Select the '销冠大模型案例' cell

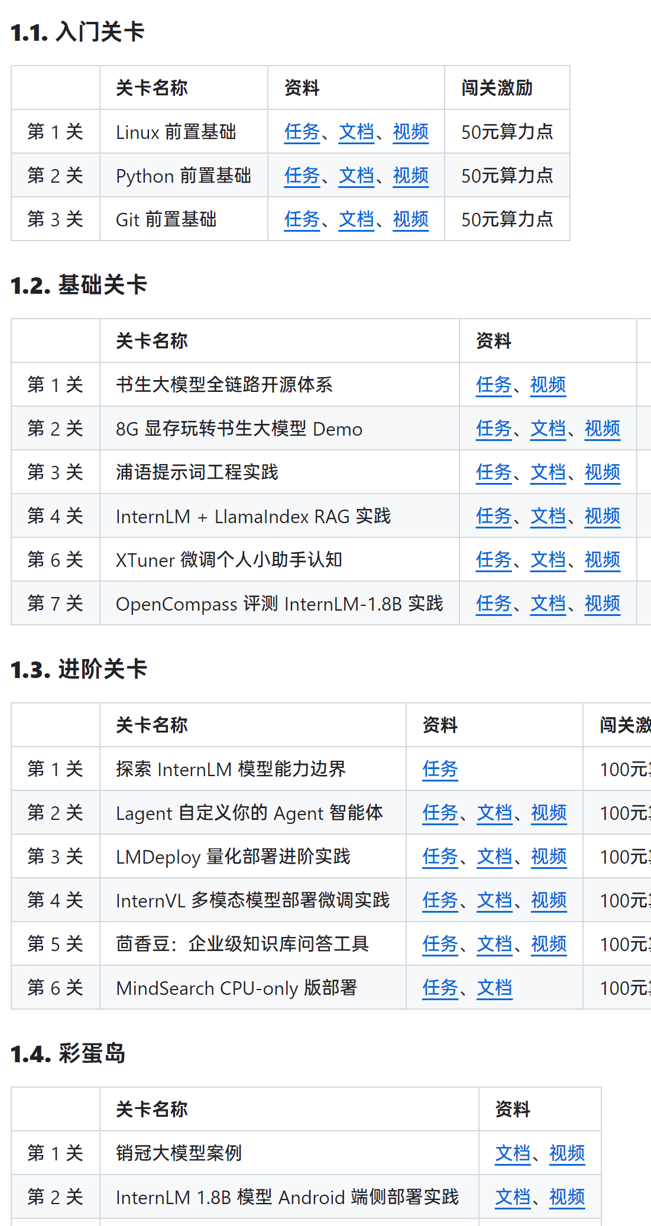pyautogui.click(x=289, y=1153)
